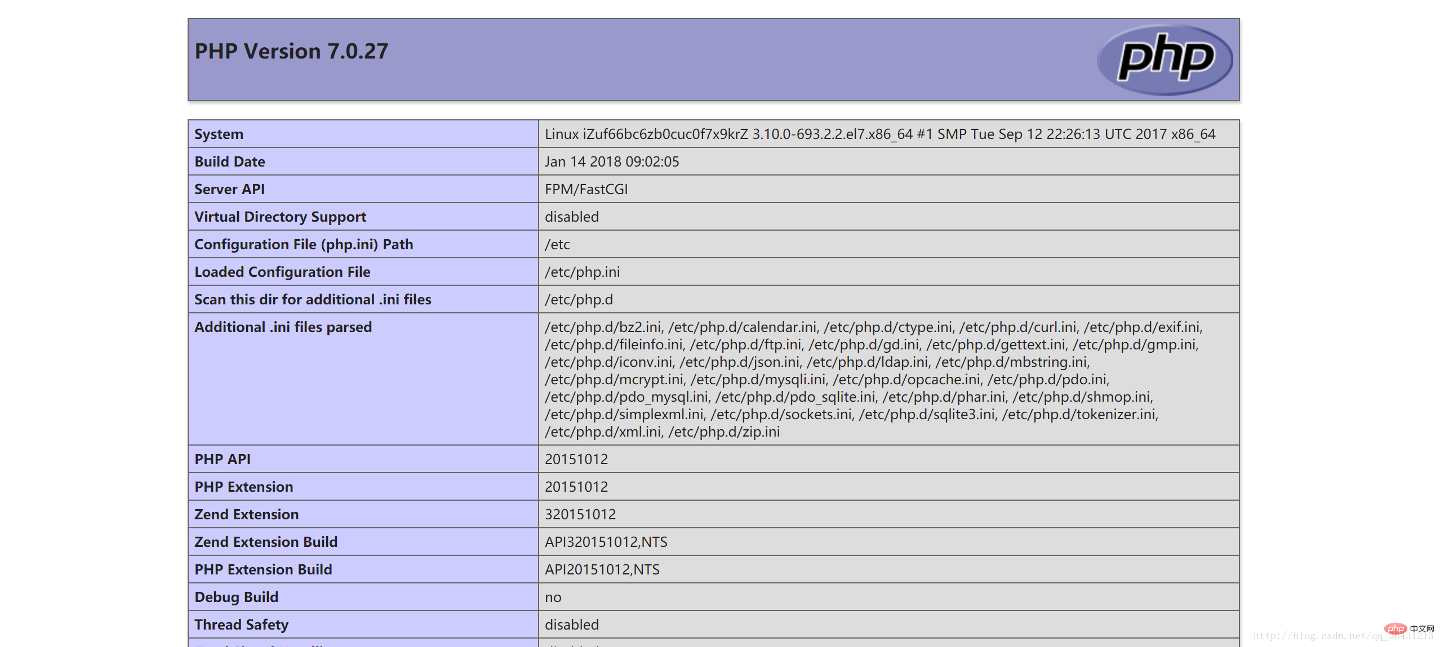Click the FPM/FastCGI Server API value
The width and height of the screenshot is (1440, 647).
coord(586,189)
